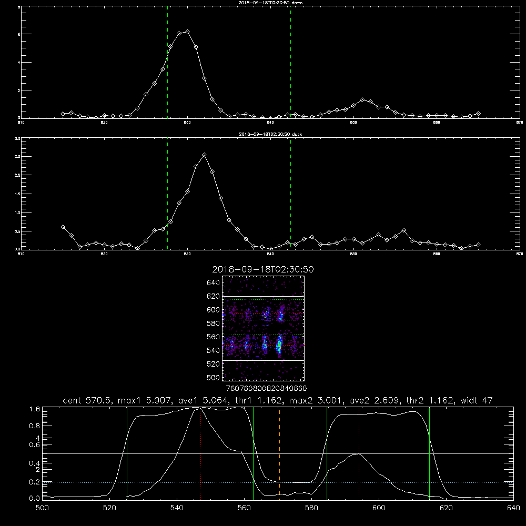Click the rightmost diamond marker on dawn curve
The image size is (526, 526).
[x=478, y=114]
